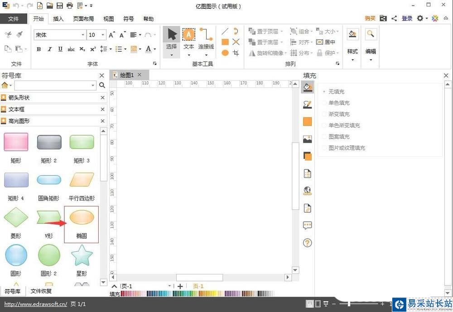453x312 pixels.
Task: Open the font size dropdown
Action: [103, 35]
